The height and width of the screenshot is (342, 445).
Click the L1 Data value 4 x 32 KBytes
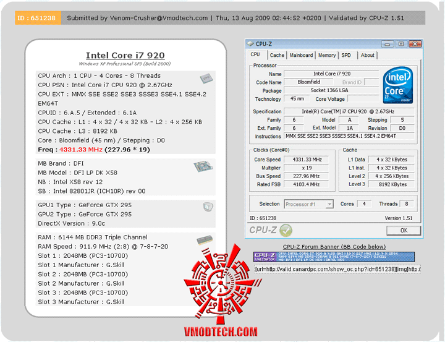pyautogui.click(x=391, y=160)
